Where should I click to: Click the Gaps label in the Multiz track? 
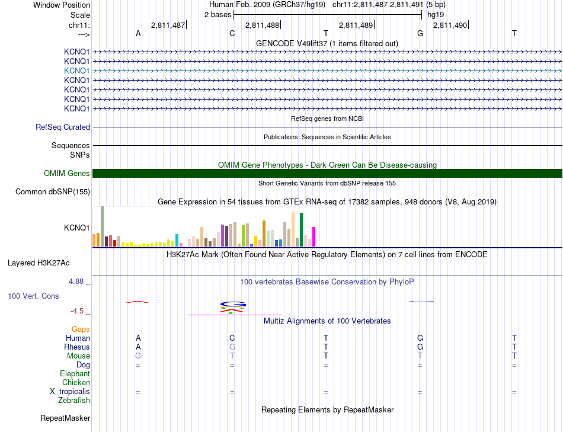coord(81,329)
